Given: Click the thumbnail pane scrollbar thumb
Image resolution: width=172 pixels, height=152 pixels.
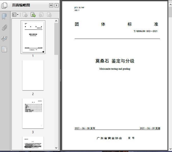Looking at the screenshot, I should coord(56,39).
